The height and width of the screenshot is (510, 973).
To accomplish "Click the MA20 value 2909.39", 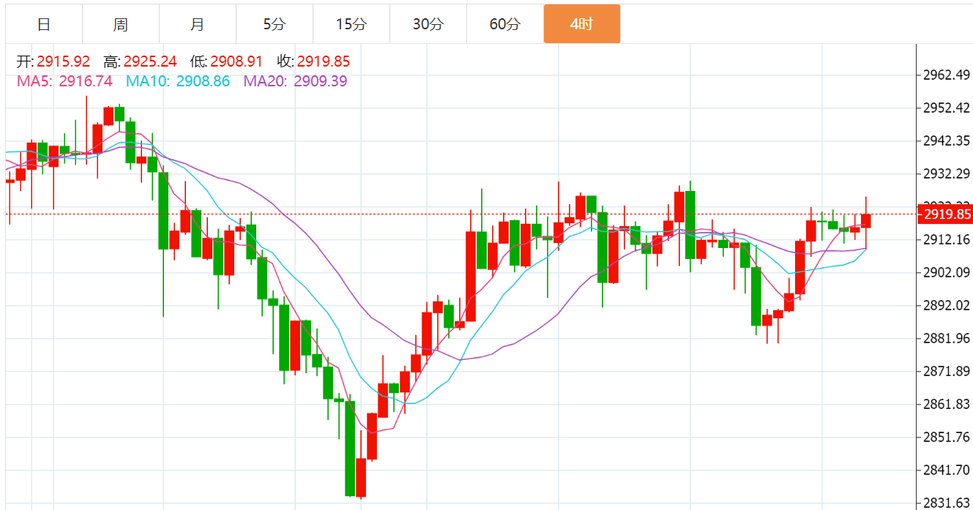I will tap(321, 81).
